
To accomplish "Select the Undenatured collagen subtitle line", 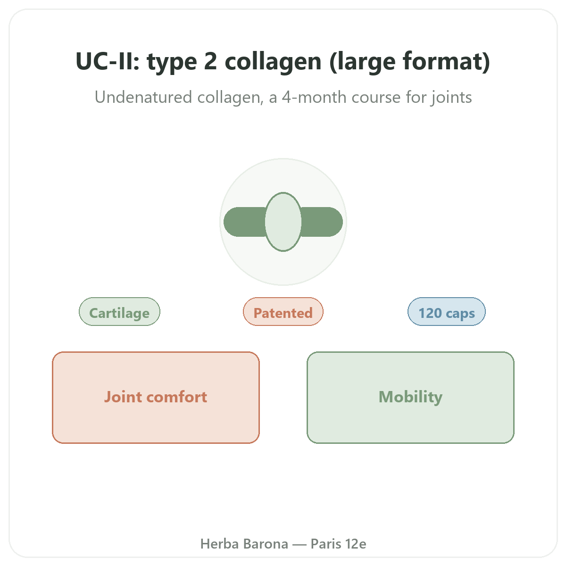I will click(283, 98).
